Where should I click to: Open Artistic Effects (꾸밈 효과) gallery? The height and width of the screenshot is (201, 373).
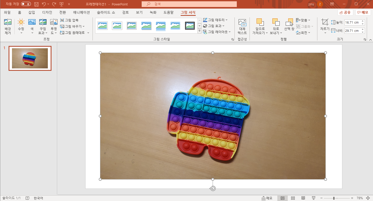click(x=43, y=27)
